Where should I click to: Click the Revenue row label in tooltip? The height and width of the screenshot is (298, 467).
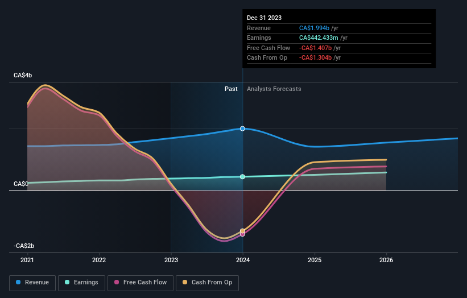pyautogui.click(x=259, y=28)
